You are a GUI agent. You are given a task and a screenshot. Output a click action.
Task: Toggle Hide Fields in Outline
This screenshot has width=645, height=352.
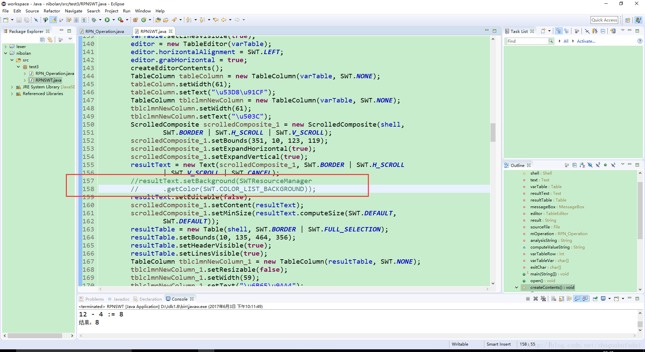(x=590, y=165)
